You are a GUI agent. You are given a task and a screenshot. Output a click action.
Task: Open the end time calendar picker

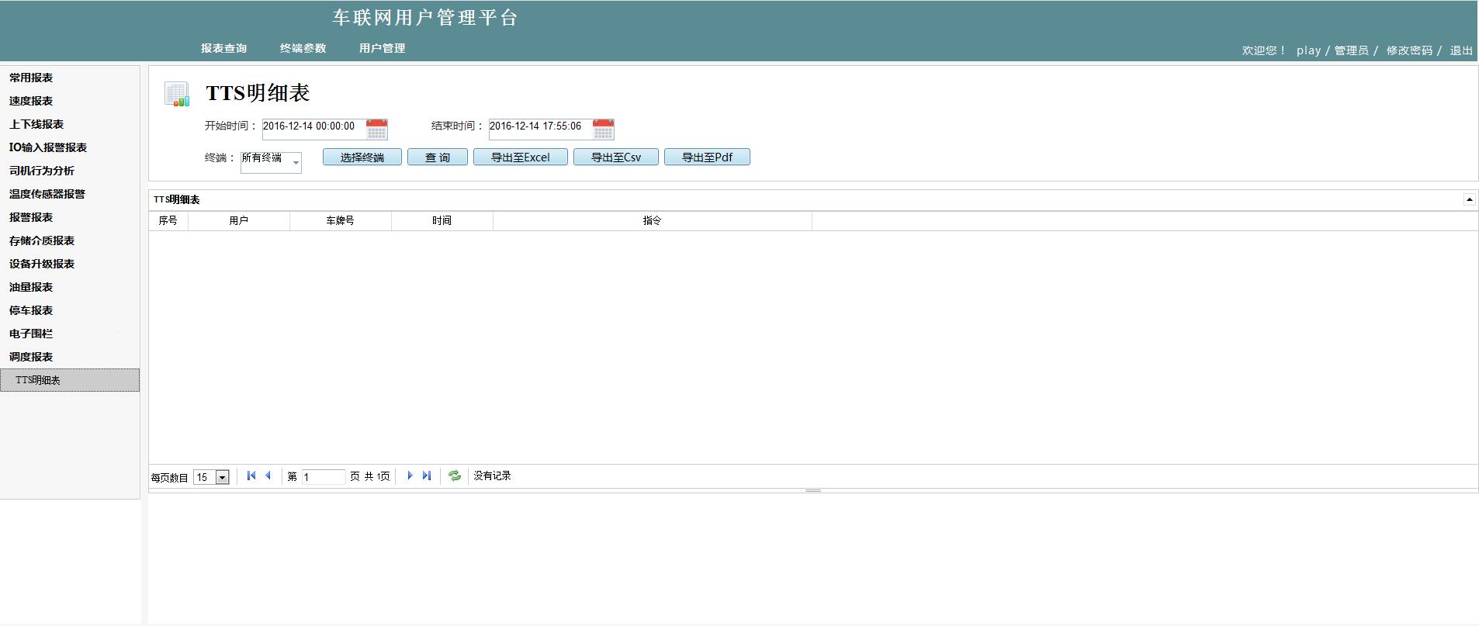[604, 129]
